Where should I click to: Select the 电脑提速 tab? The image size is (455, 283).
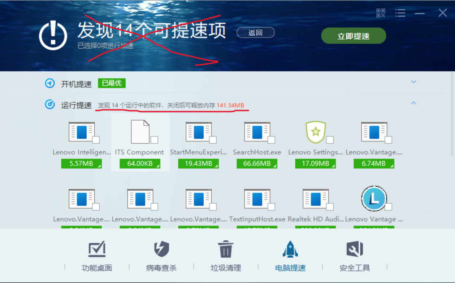[290, 256]
